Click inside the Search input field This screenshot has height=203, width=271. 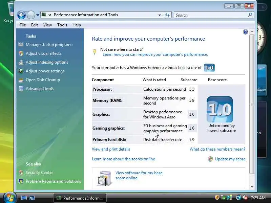point(211,15)
